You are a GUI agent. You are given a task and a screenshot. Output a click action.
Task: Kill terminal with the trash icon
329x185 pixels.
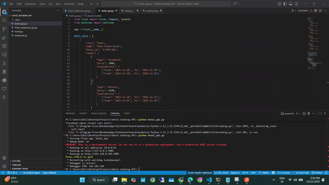coord(308,113)
